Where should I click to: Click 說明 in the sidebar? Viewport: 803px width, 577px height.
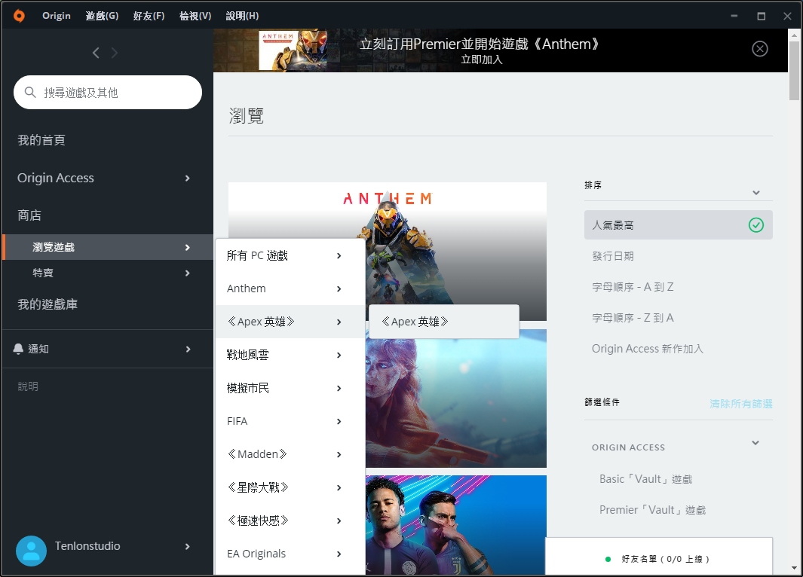click(28, 386)
